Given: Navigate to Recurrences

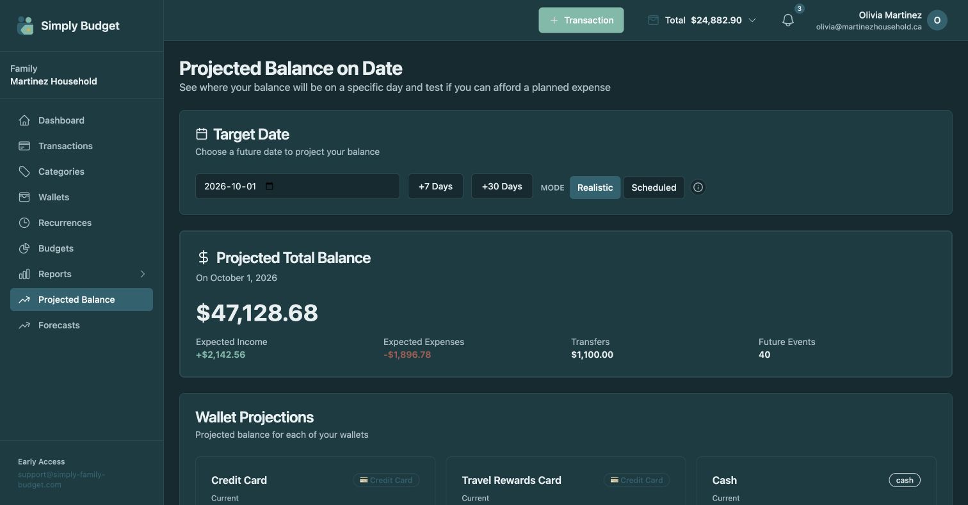Looking at the screenshot, I should [x=81, y=223].
